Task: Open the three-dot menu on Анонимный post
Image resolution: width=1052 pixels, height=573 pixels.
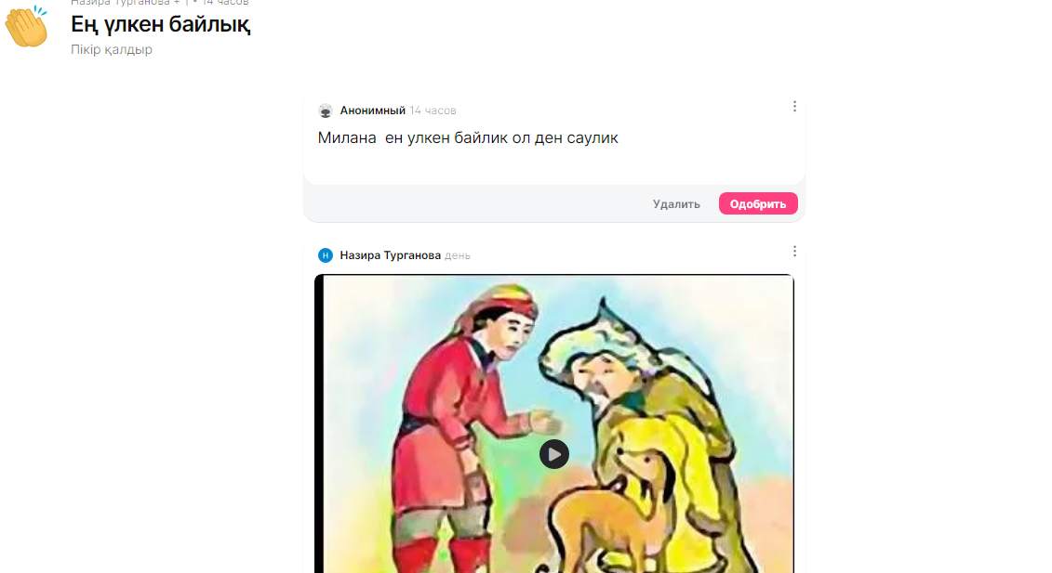Action: point(794,107)
